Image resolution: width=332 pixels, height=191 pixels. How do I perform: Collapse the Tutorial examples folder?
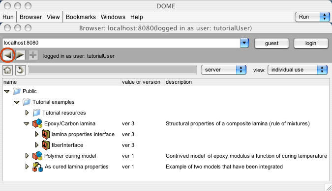click(x=17, y=102)
